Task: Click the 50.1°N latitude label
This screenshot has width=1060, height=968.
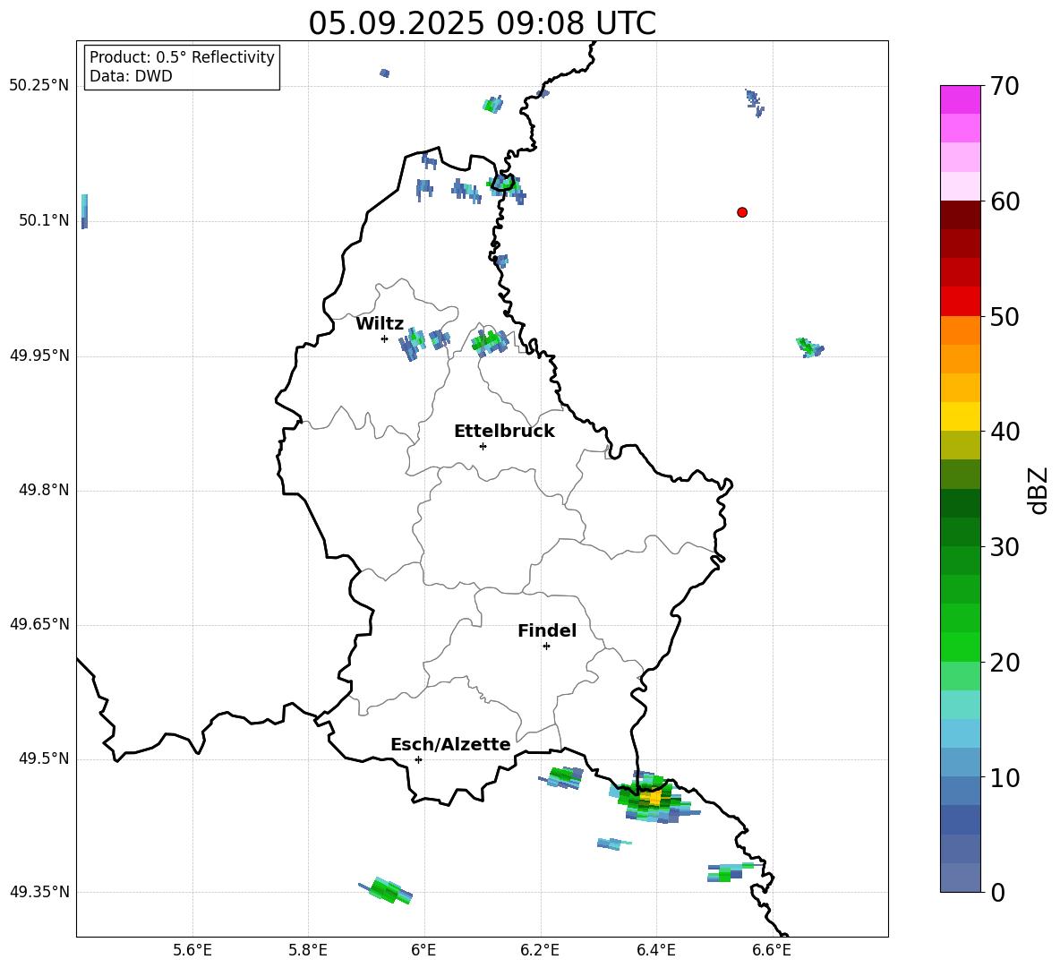Action: pos(44,220)
